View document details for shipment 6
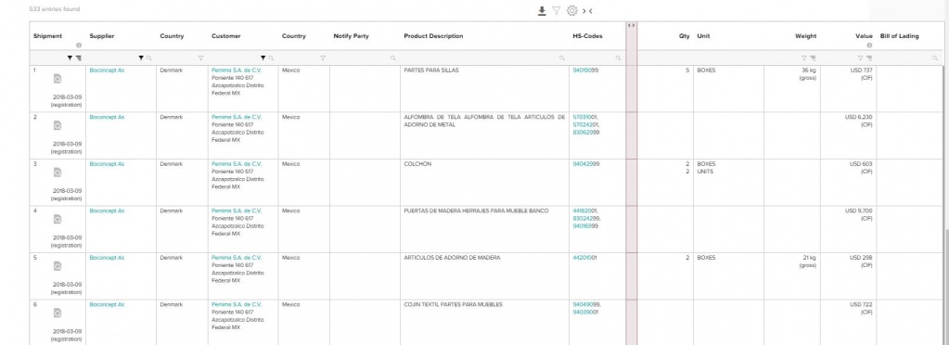 tap(58, 313)
